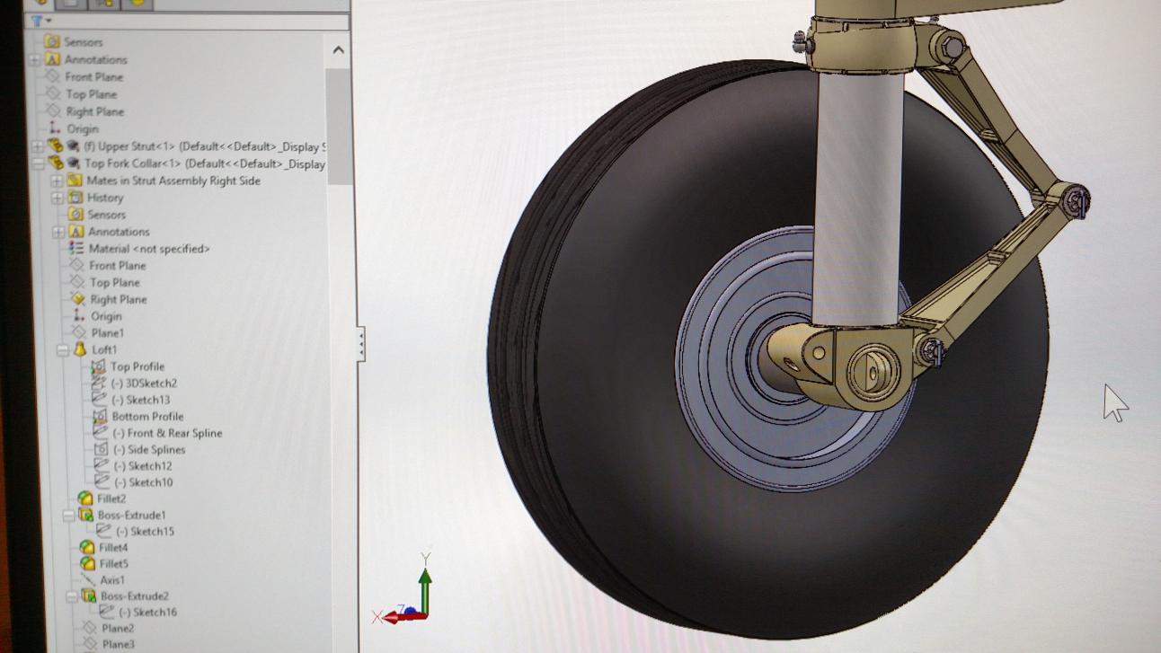The height and width of the screenshot is (653, 1161).
Task: Click the feature tree scroll-up arrow
Action: tap(338, 50)
